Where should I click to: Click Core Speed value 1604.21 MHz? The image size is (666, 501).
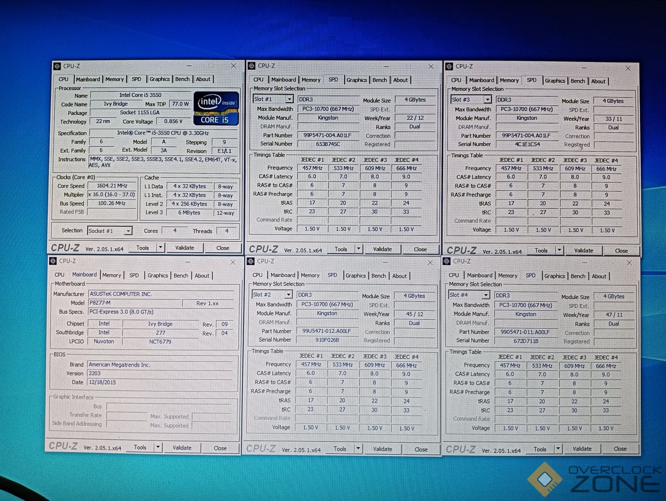(x=112, y=186)
